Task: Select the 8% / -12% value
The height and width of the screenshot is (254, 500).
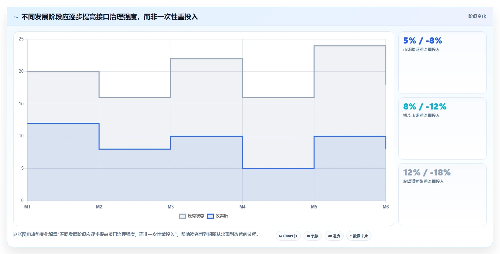Action: tap(425, 107)
